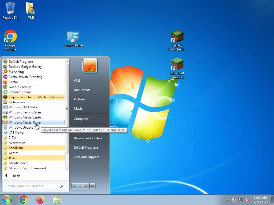Open the Recycle Bin desktop icon
The height and width of the screenshot is (205, 274).
coord(10,10)
